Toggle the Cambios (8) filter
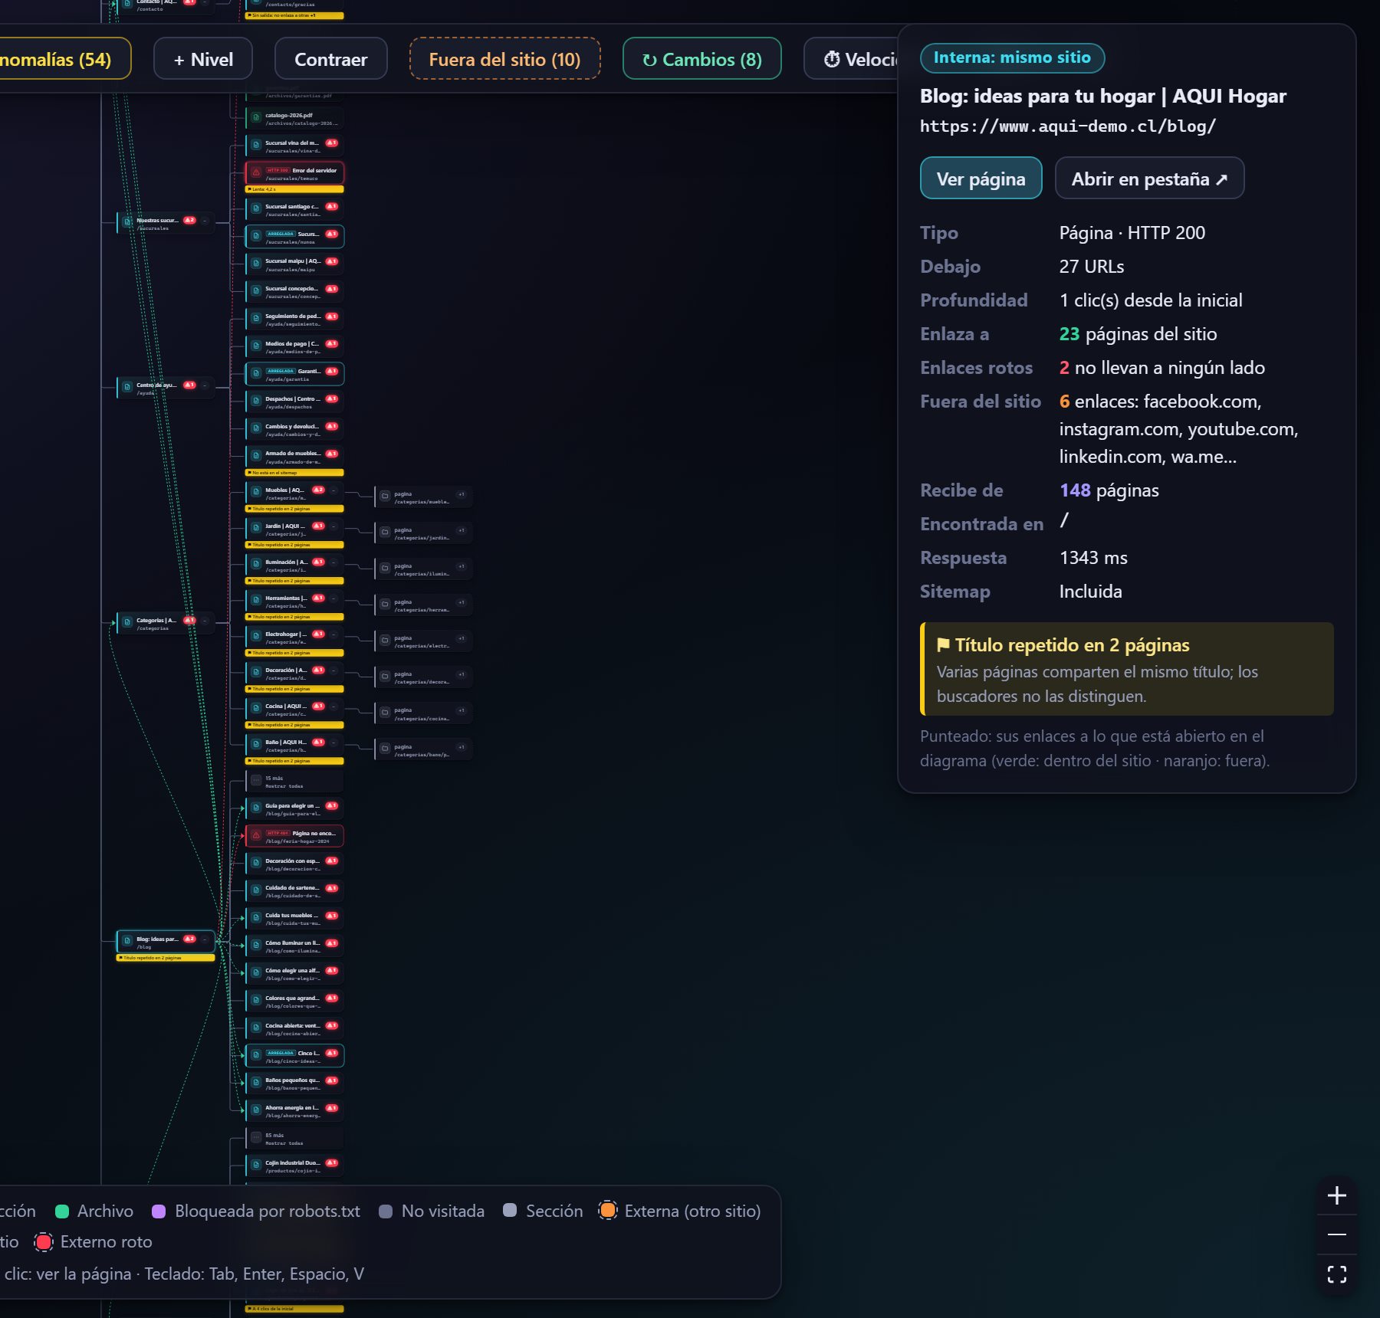This screenshot has width=1380, height=1318. tap(702, 59)
